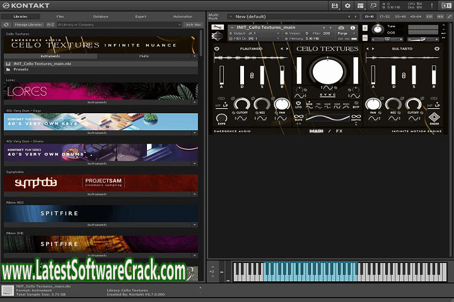This screenshot has height=302, width=454.
Task: Select the SAW LFO waveform
Action: pos(327,106)
